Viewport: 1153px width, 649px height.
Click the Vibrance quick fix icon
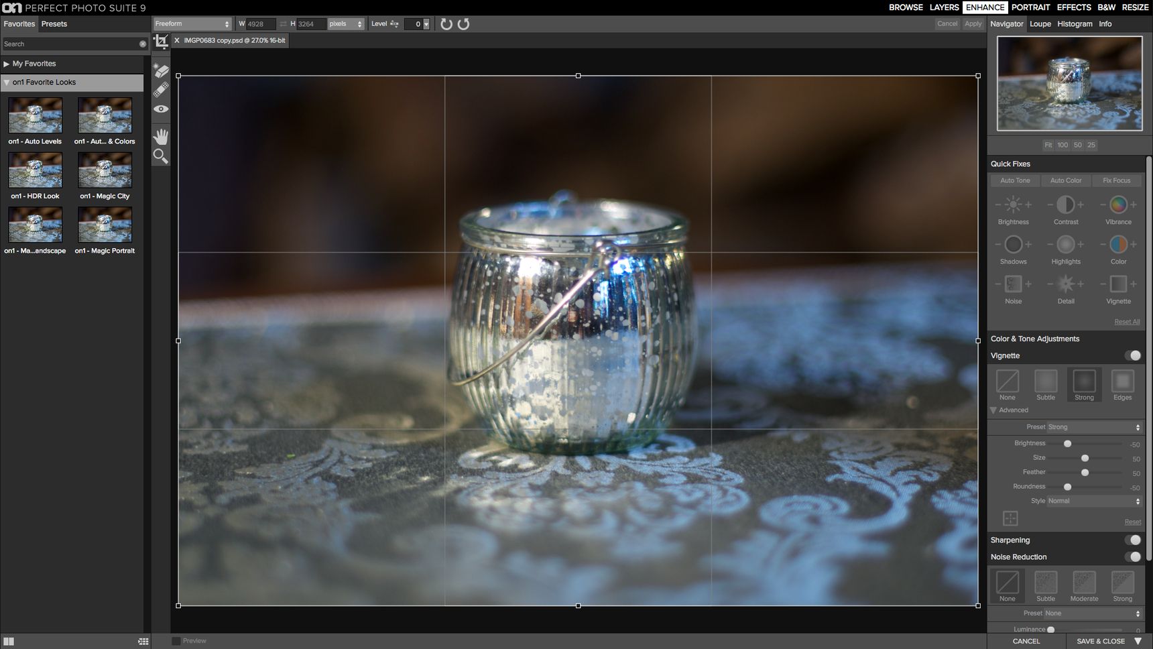click(1118, 204)
